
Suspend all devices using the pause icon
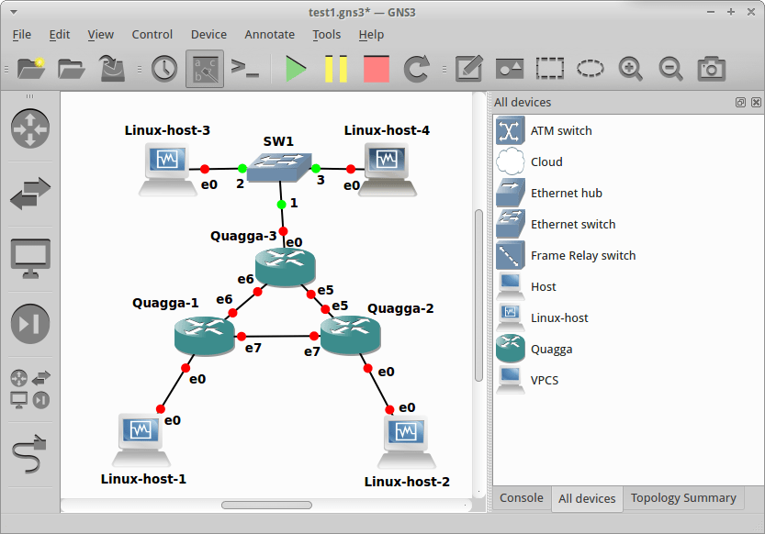point(335,68)
